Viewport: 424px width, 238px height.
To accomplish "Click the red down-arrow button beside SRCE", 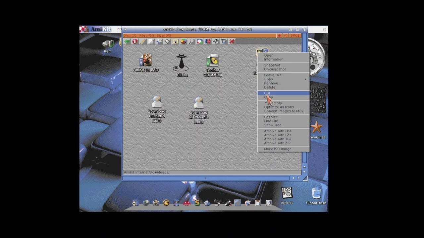I will (x=279, y=35).
